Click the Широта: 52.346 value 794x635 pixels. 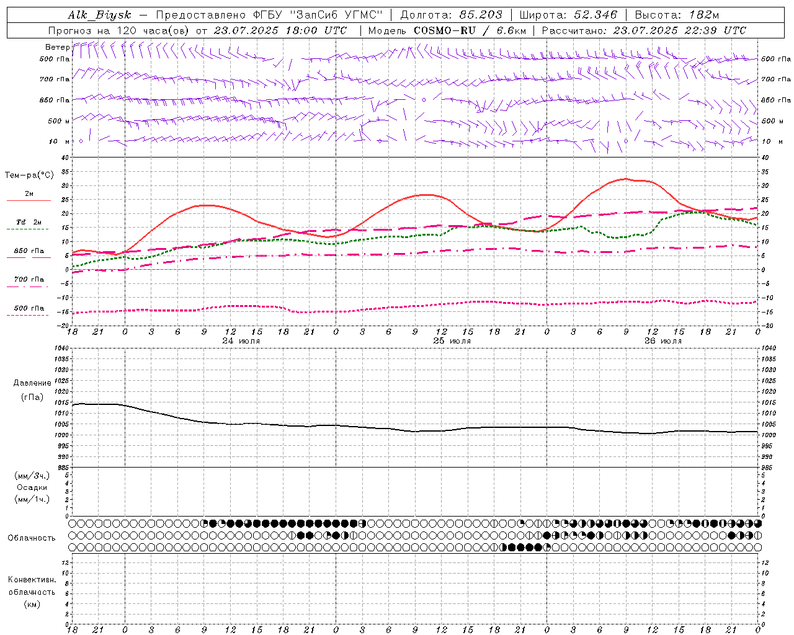[x=568, y=15]
